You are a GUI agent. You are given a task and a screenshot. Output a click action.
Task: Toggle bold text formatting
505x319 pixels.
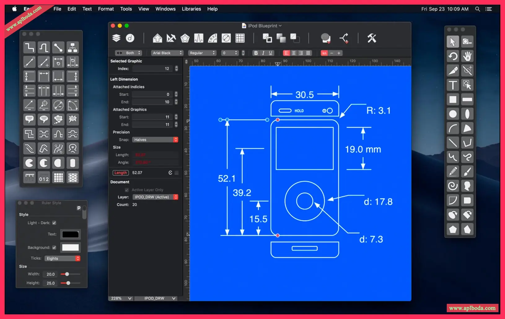click(x=256, y=53)
